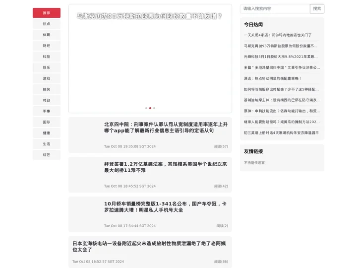Image resolution: width=357 pixels, height=268 pixels.
Task: Select the 国际 category
Action: coord(47,123)
